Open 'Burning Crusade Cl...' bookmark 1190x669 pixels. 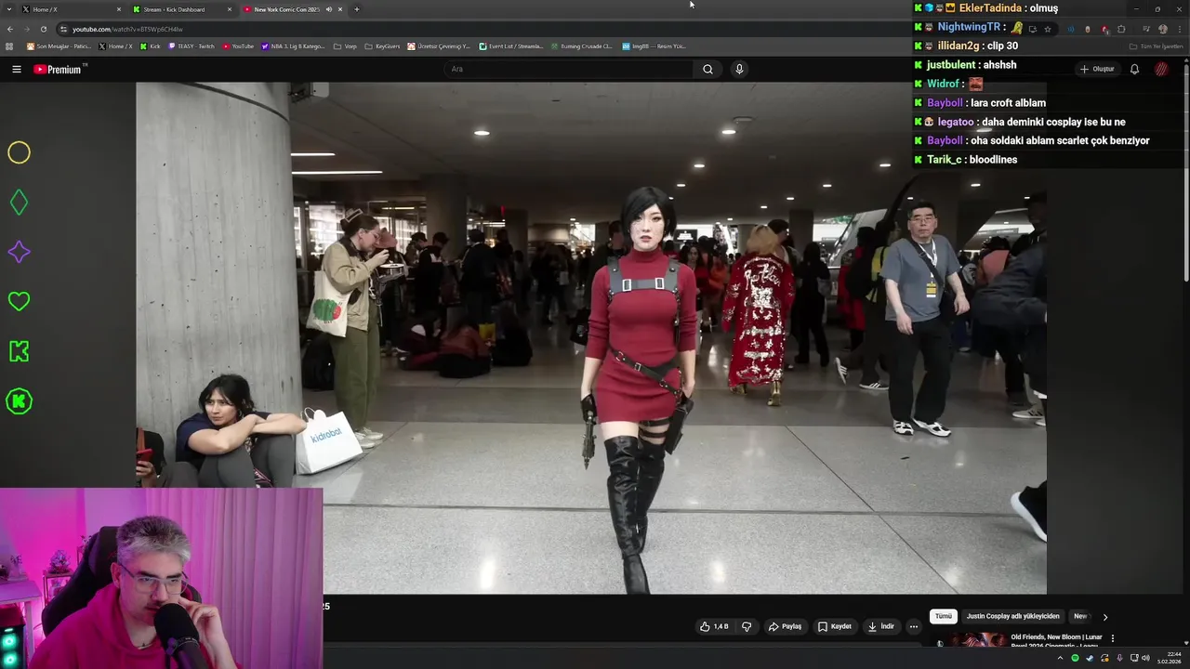[581, 46]
